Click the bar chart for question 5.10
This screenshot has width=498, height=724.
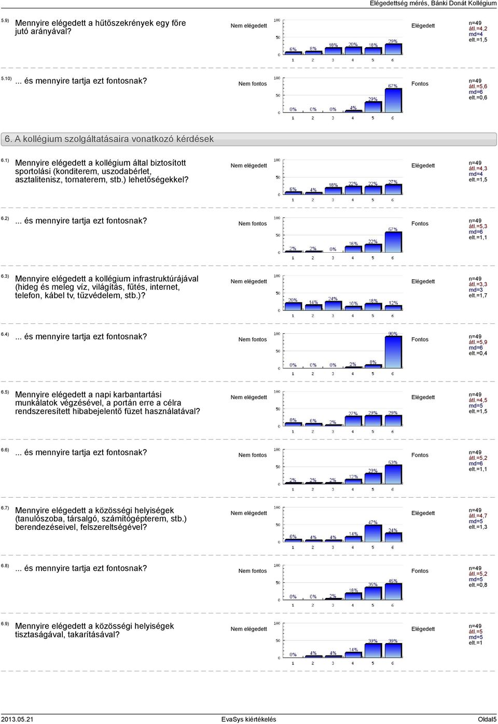point(339,99)
